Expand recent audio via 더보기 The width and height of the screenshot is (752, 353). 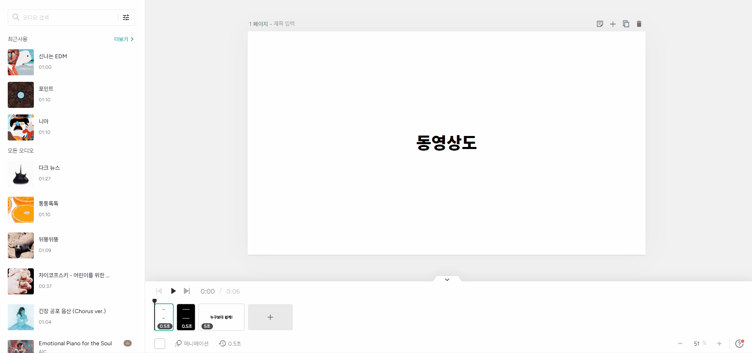(124, 39)
